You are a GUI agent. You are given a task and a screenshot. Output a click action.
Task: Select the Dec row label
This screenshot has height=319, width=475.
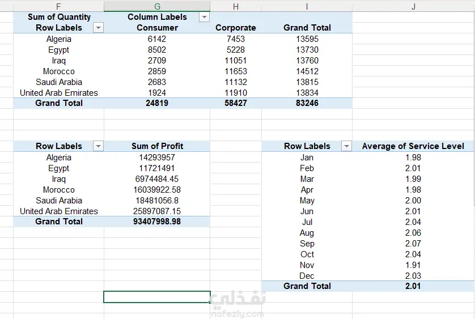[x=307, y=276]
